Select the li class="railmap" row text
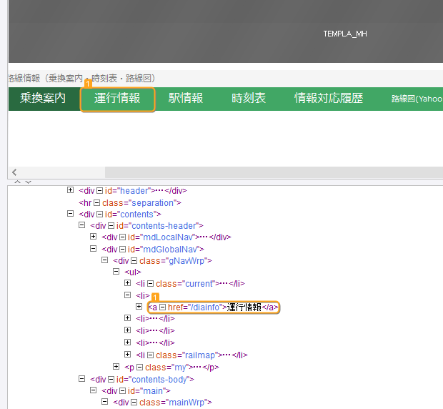This screenshot has width=443, height=409. click(191, 355)
